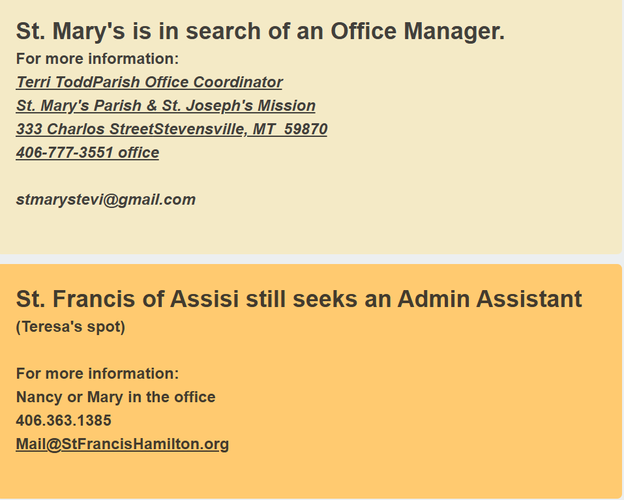The image size is (624, 500).
Task: Click the 406.363.1385 phone number
Action: pos(63,420)
